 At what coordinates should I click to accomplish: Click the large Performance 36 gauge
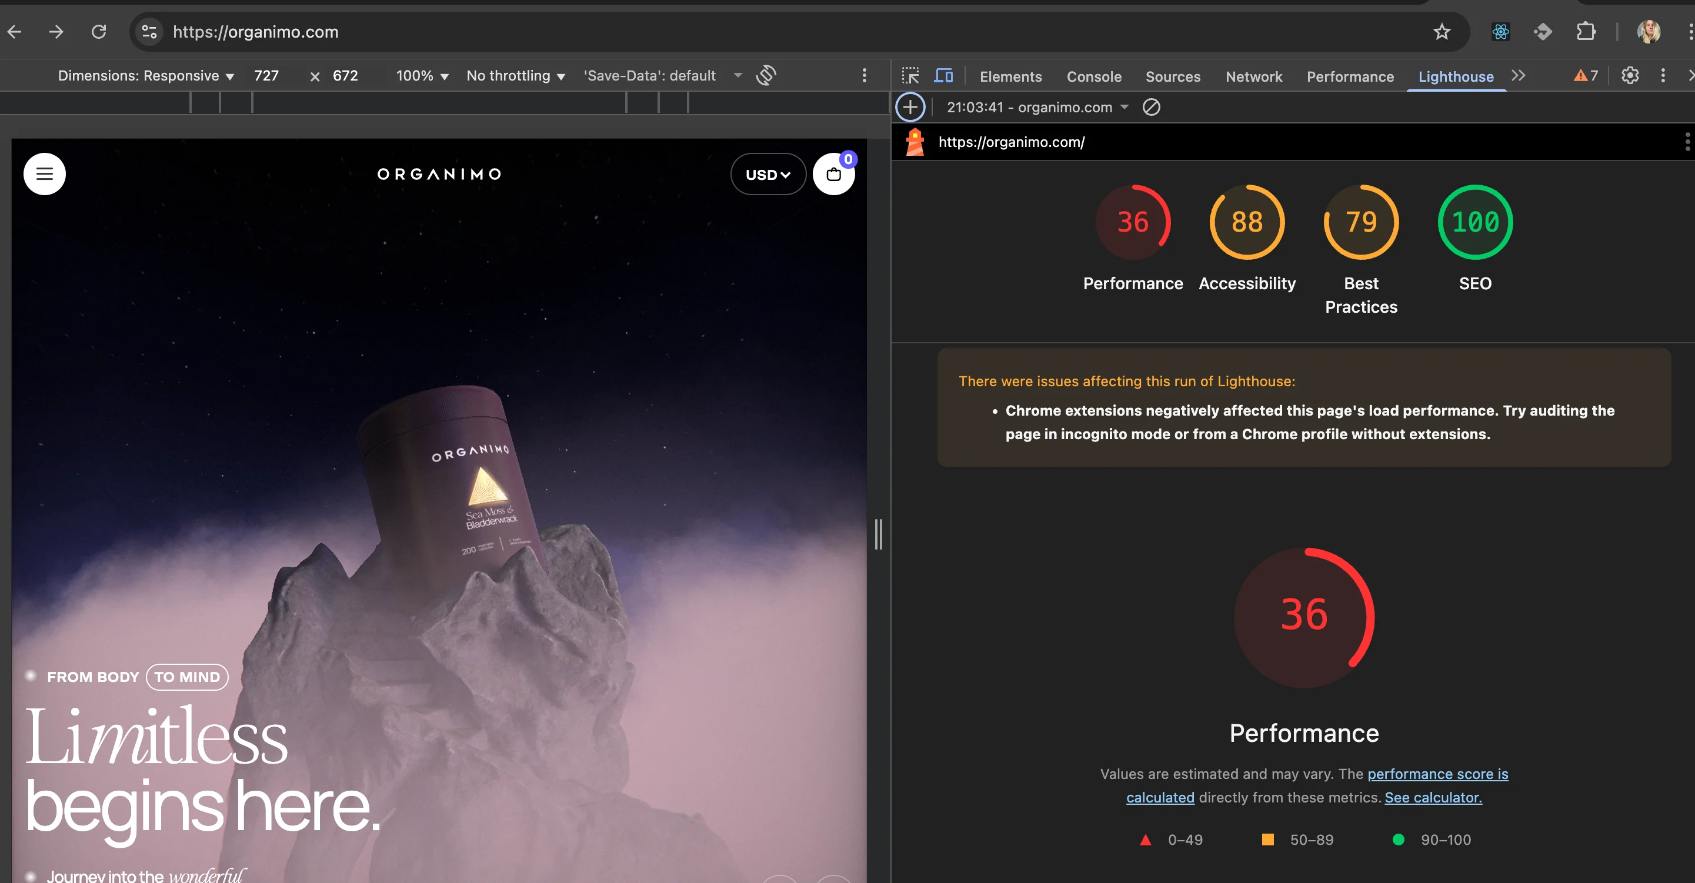coord(1304,617)
